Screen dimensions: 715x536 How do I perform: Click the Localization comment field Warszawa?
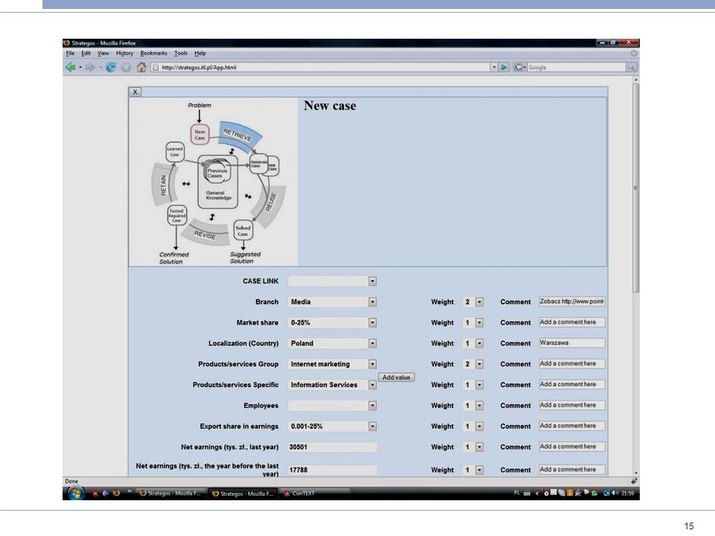click(x=572, y=342)
